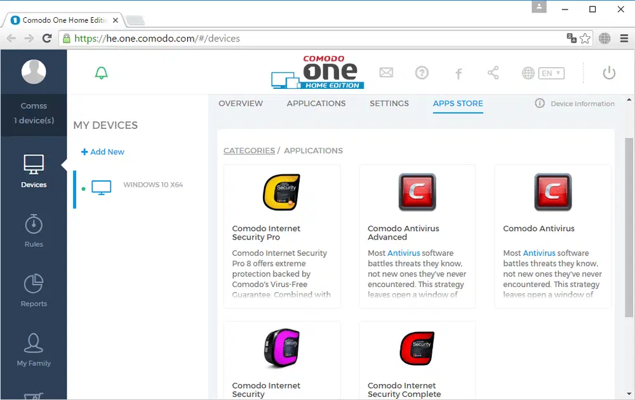635x400 pixels.
Task: Click the browser profile icon in title bar
Action: click(x=539, y=7)
